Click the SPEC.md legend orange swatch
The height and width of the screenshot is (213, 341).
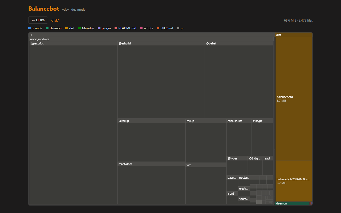tap(158, 28)
